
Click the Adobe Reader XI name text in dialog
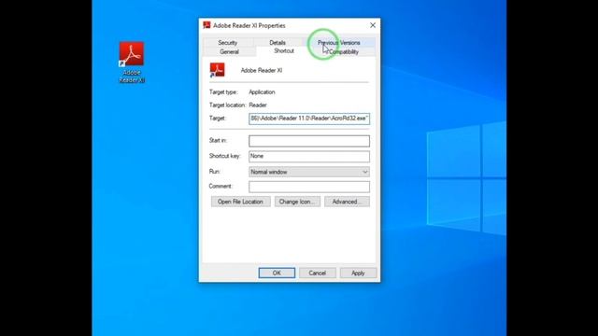coord(262,71)
